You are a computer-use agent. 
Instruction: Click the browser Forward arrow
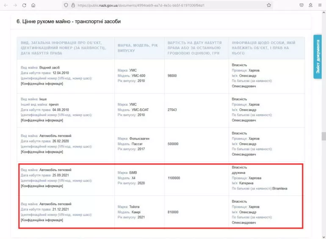(x=15, y=5)
